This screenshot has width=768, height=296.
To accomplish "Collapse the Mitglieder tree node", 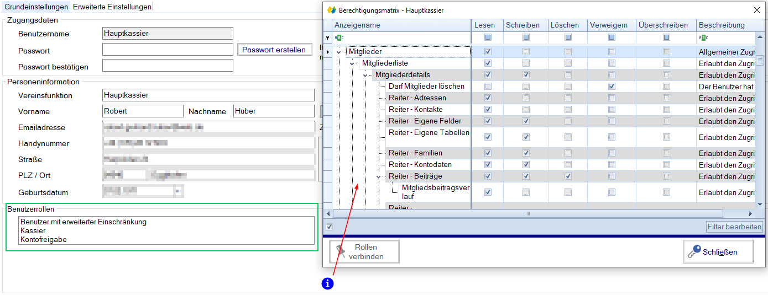I will (x=339, y=52).
